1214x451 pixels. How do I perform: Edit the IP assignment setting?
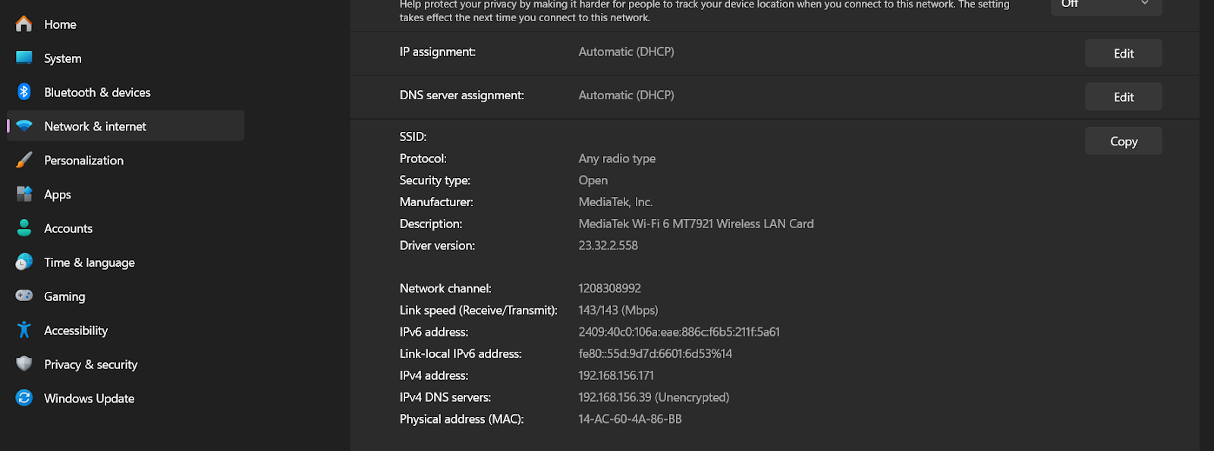coord(1124,53)
